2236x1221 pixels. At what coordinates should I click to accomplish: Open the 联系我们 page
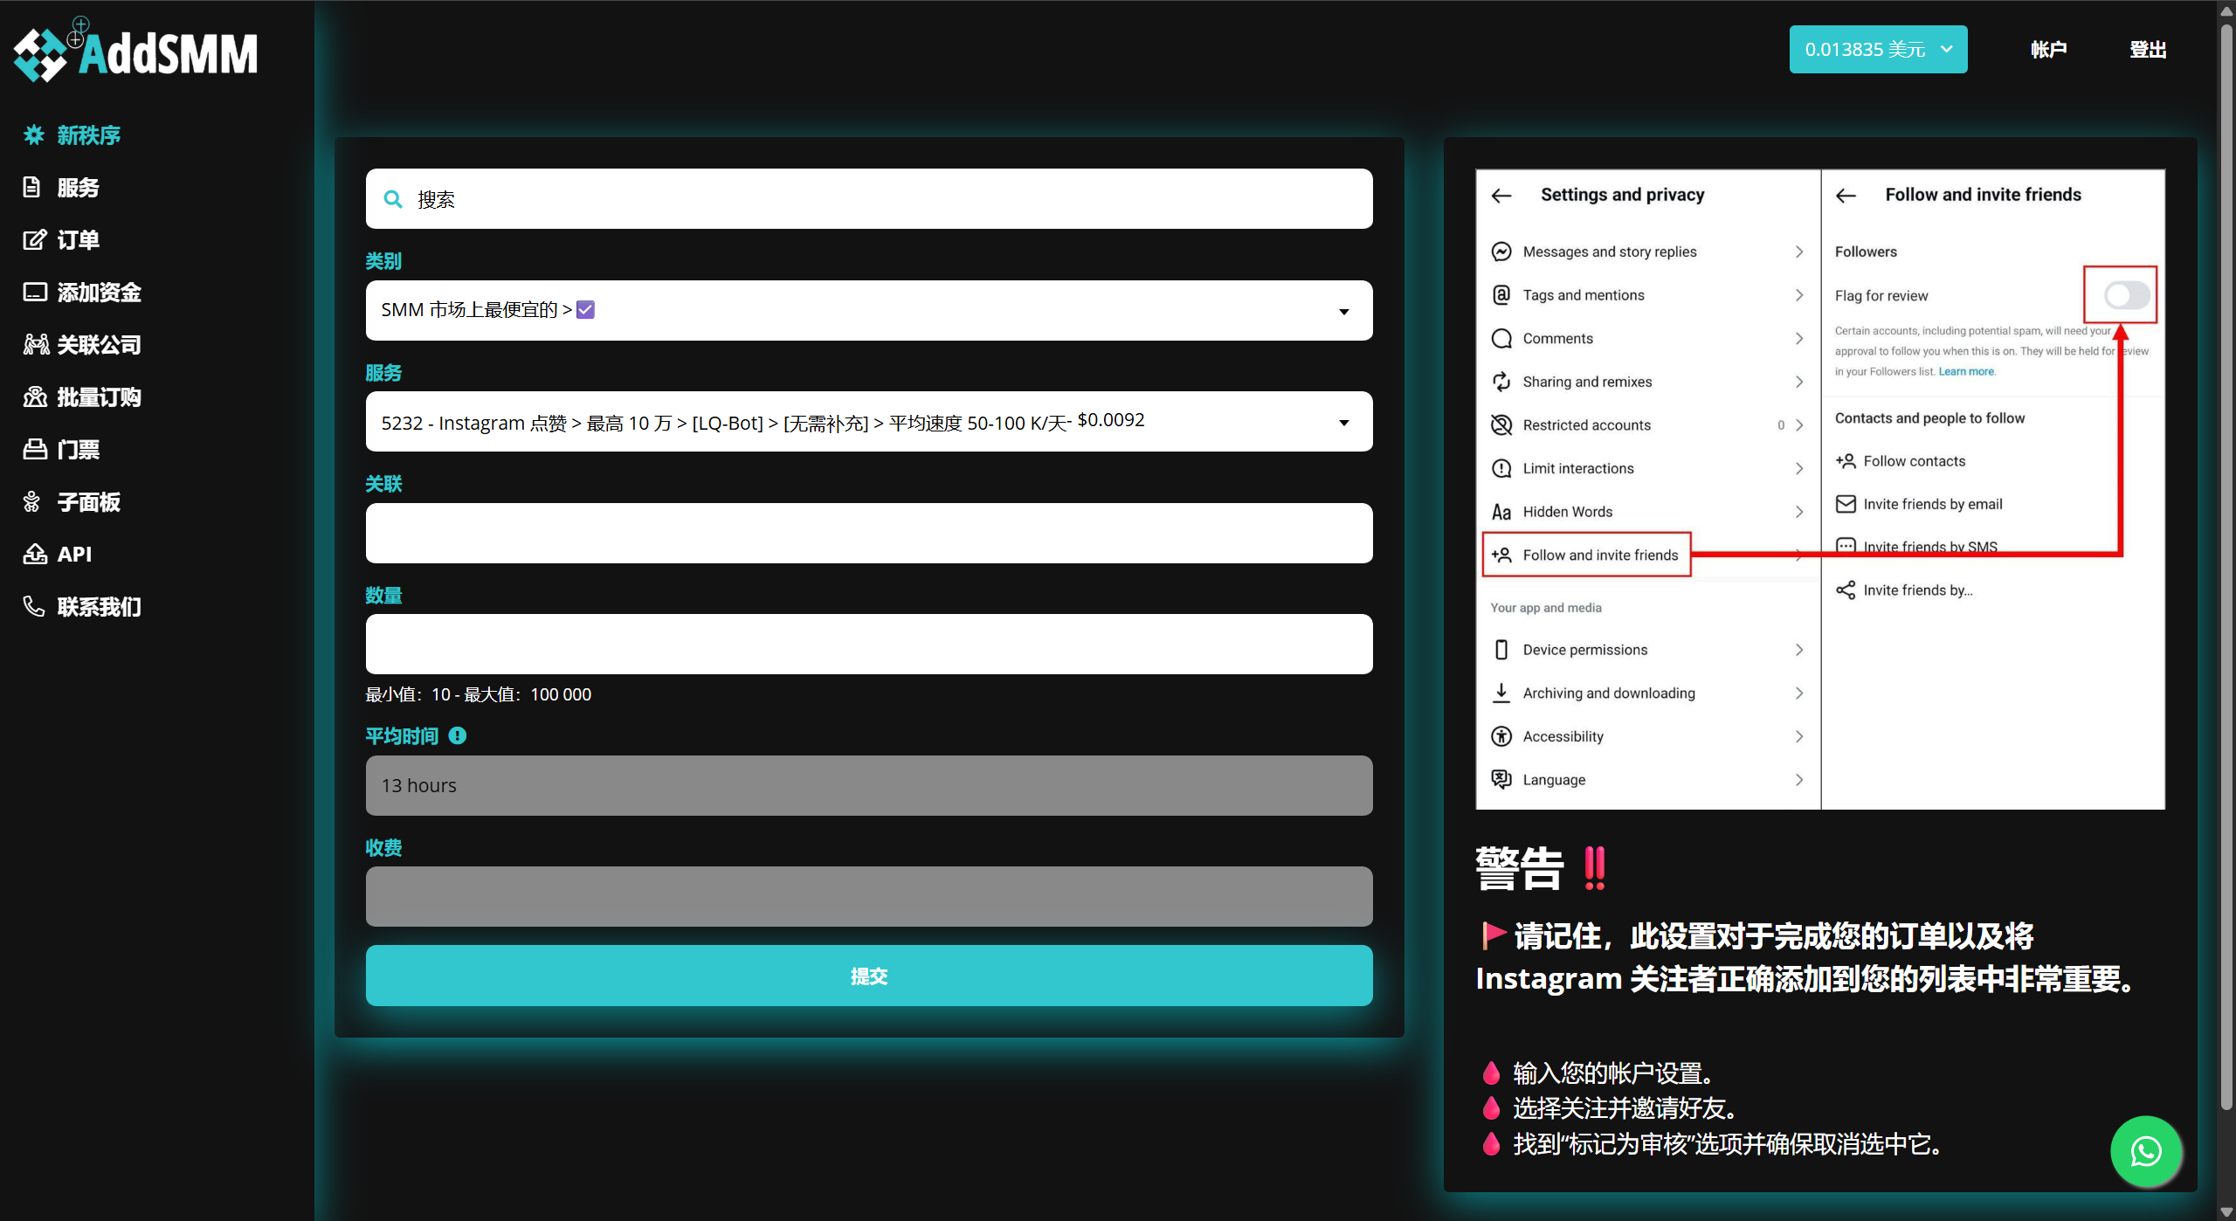click(x=100, y=606)
